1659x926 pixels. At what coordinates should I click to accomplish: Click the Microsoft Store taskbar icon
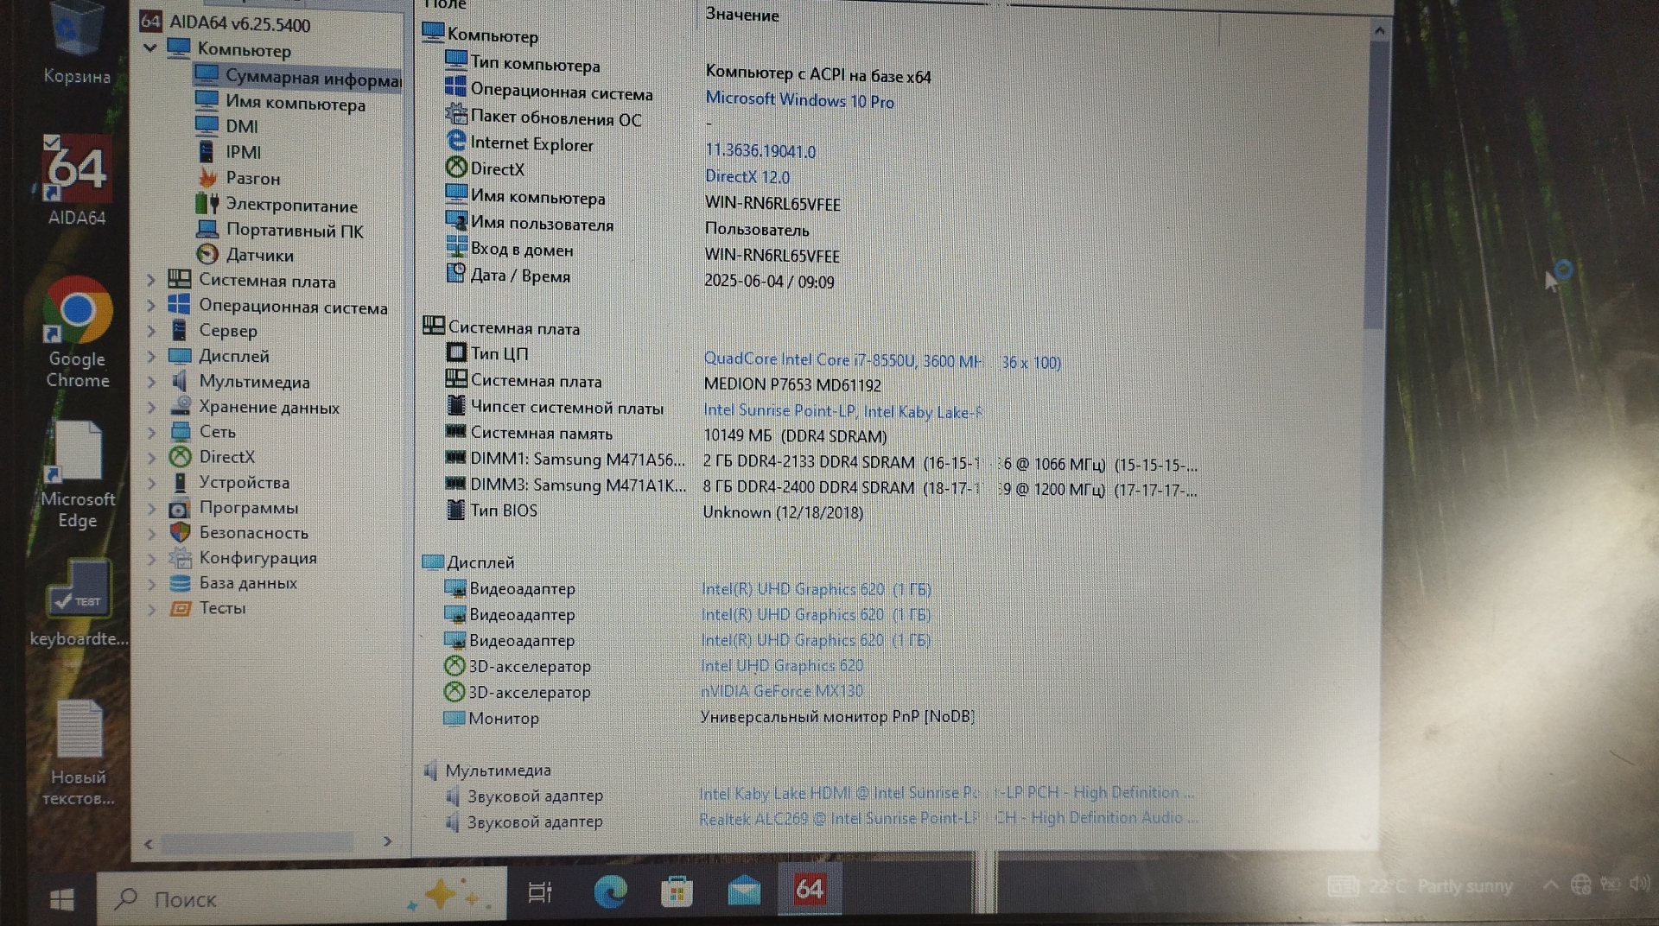(x=677, y=891)
